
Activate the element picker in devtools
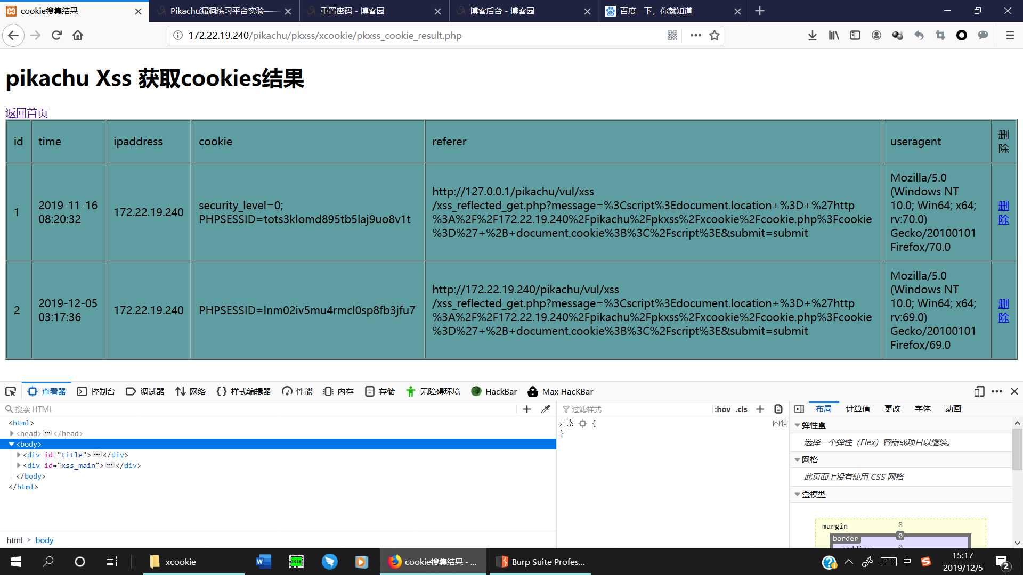[11, 392]
